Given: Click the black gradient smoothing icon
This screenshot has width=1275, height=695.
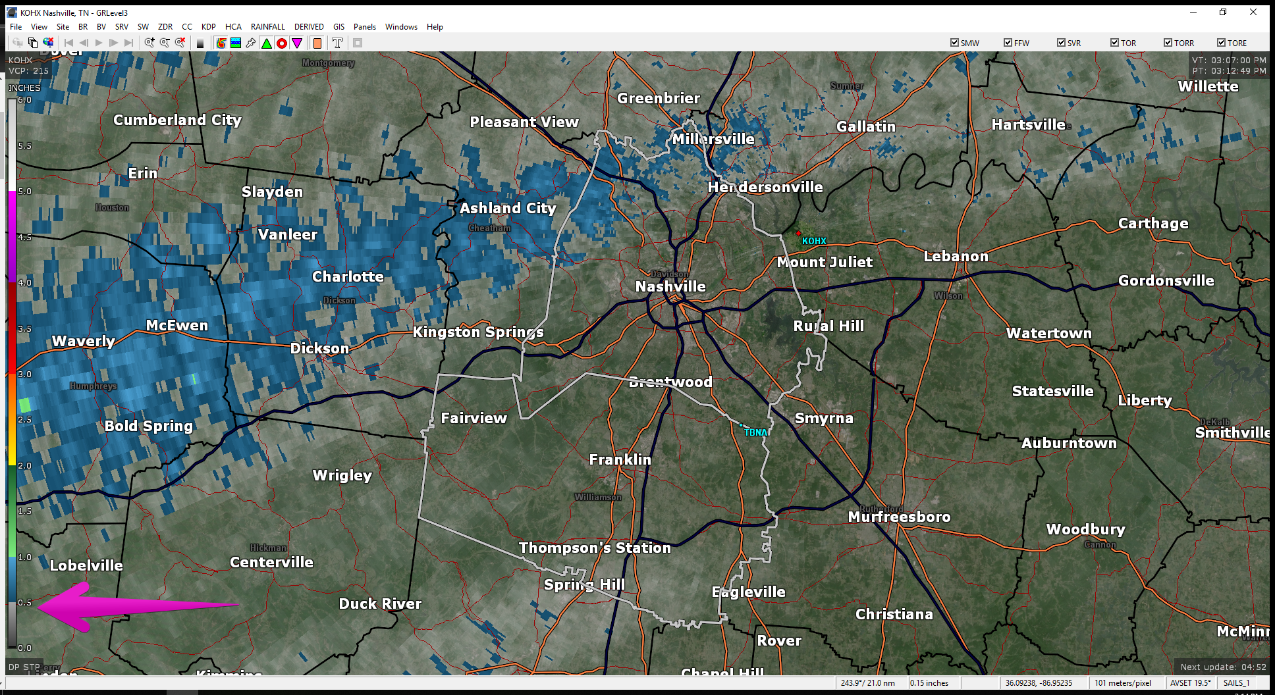Looking at the screenshot, I should [x=200, y=43].
